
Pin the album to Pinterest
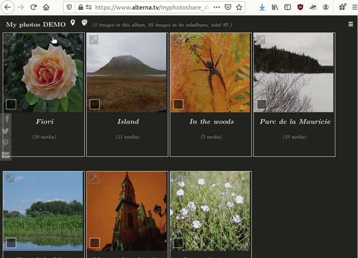point(6,142)
